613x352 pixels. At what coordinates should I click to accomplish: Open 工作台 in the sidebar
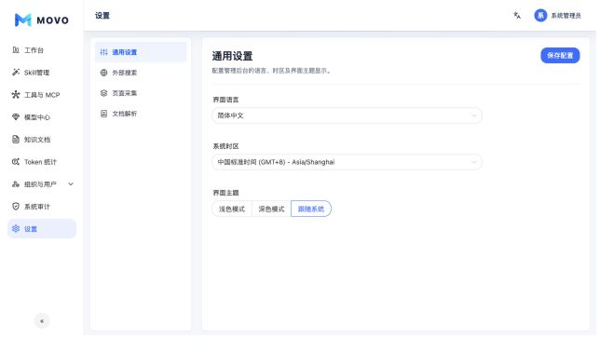(42, 50)
